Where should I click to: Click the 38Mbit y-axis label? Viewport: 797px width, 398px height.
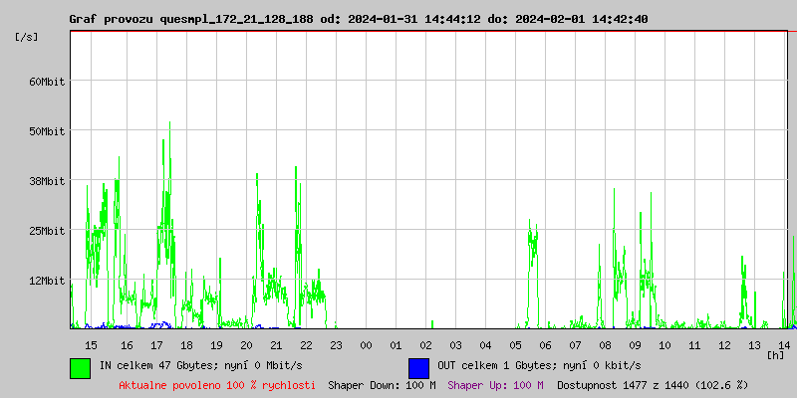[x=46, y=181]
